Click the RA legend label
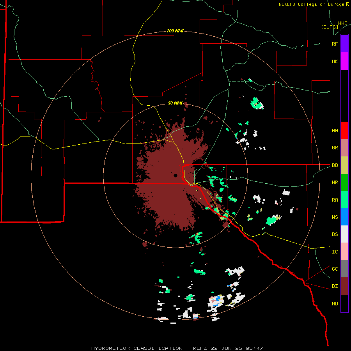This screenshot has height=351, width=351. point(335,200)
